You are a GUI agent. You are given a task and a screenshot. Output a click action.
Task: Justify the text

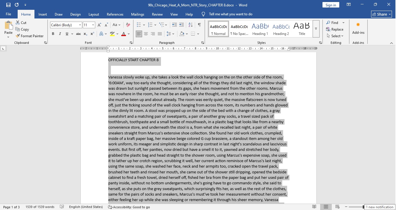[x=160, y=34]
